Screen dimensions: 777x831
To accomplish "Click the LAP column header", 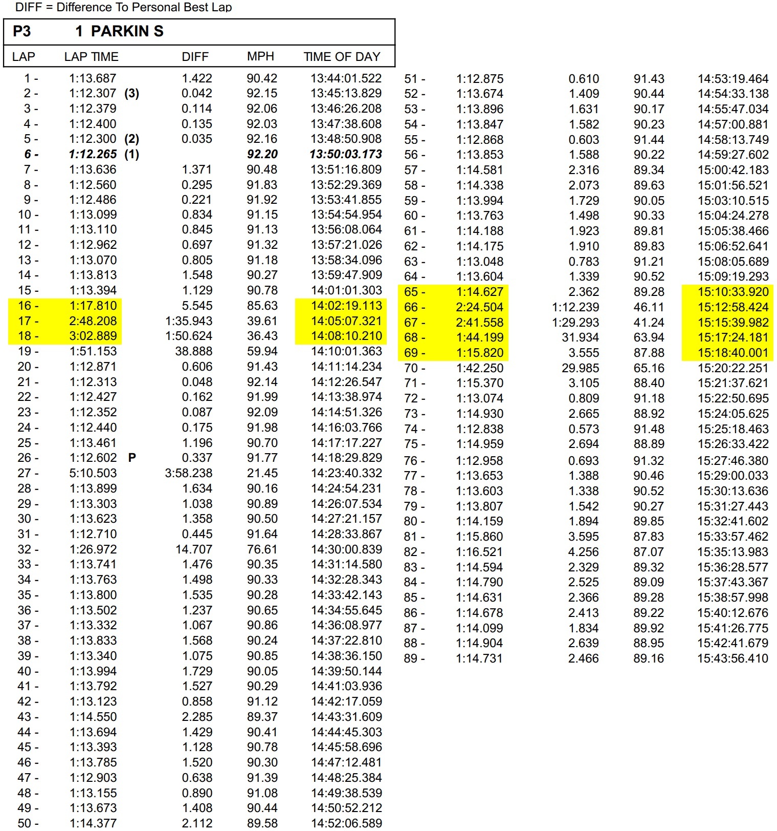I will point(24,57).
